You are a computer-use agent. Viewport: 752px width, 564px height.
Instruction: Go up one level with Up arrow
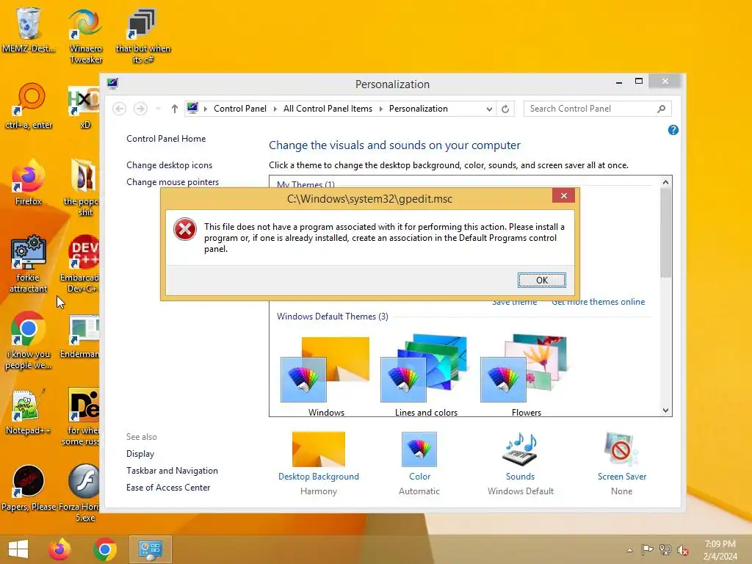(175, 109)
